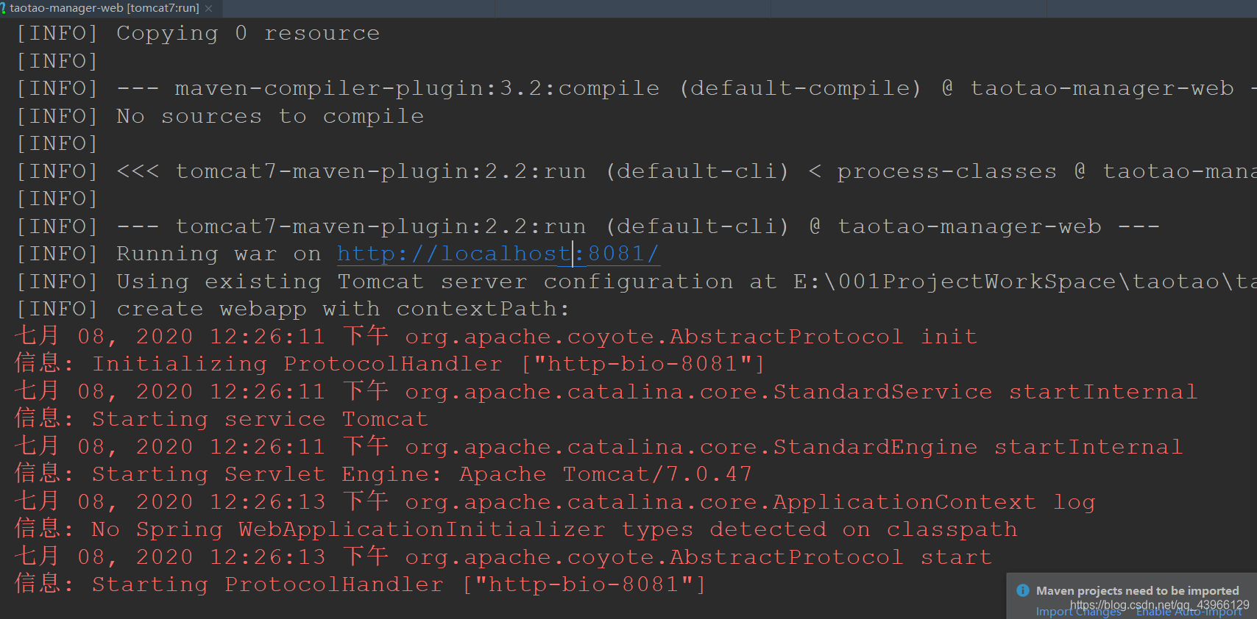Click the 'Copying 0 resource' log line
1257x619 pixels.
pos(198,33)
